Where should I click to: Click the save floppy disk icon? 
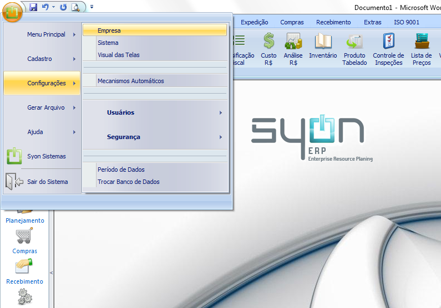coord(33,7)
